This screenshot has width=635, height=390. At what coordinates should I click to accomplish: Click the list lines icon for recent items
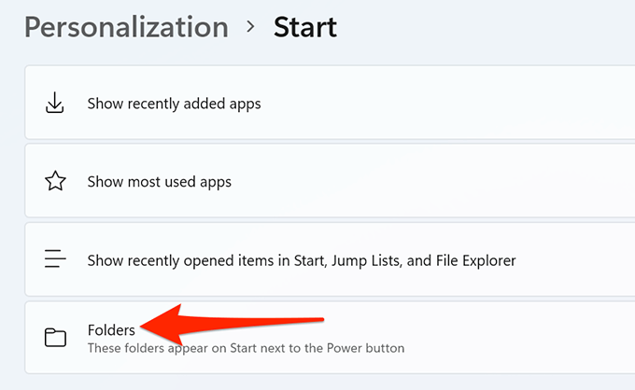point(56,260)
